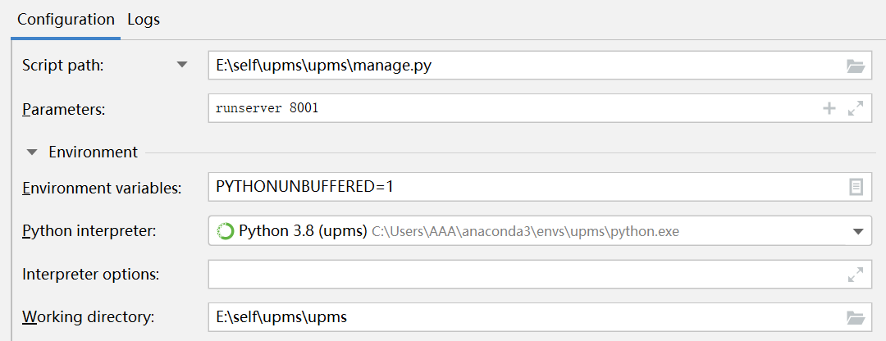
Task: Click the Script path label
Action: 62,66
